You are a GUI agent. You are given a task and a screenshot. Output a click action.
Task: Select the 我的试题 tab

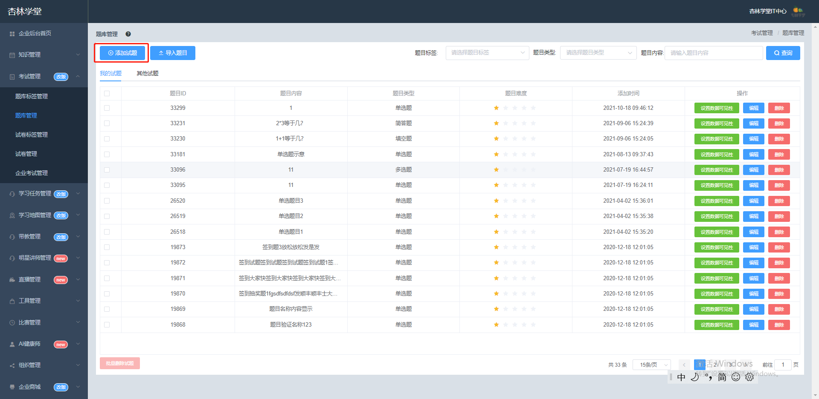[x=110, y=74]
